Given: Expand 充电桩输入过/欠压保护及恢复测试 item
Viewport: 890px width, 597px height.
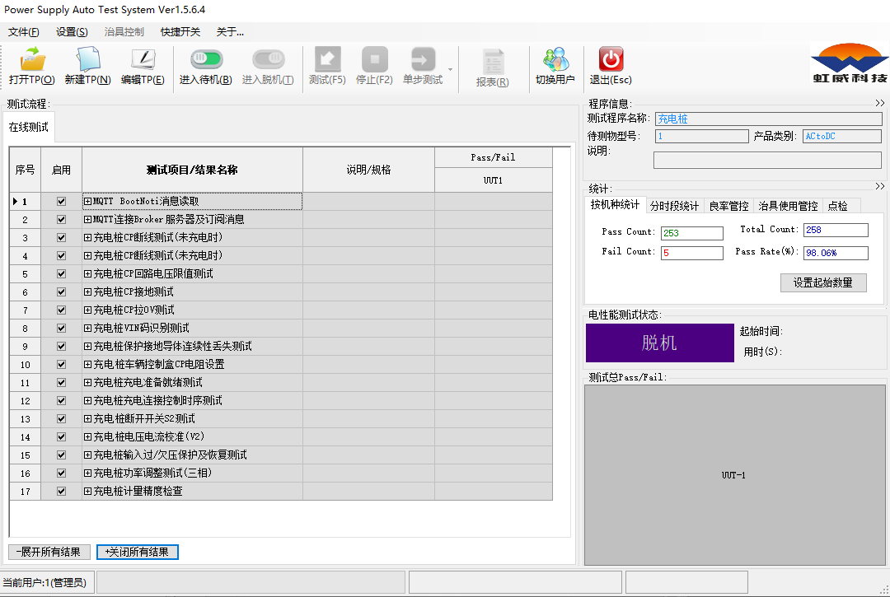Looking at the screenshot, I should click(87, 455).
